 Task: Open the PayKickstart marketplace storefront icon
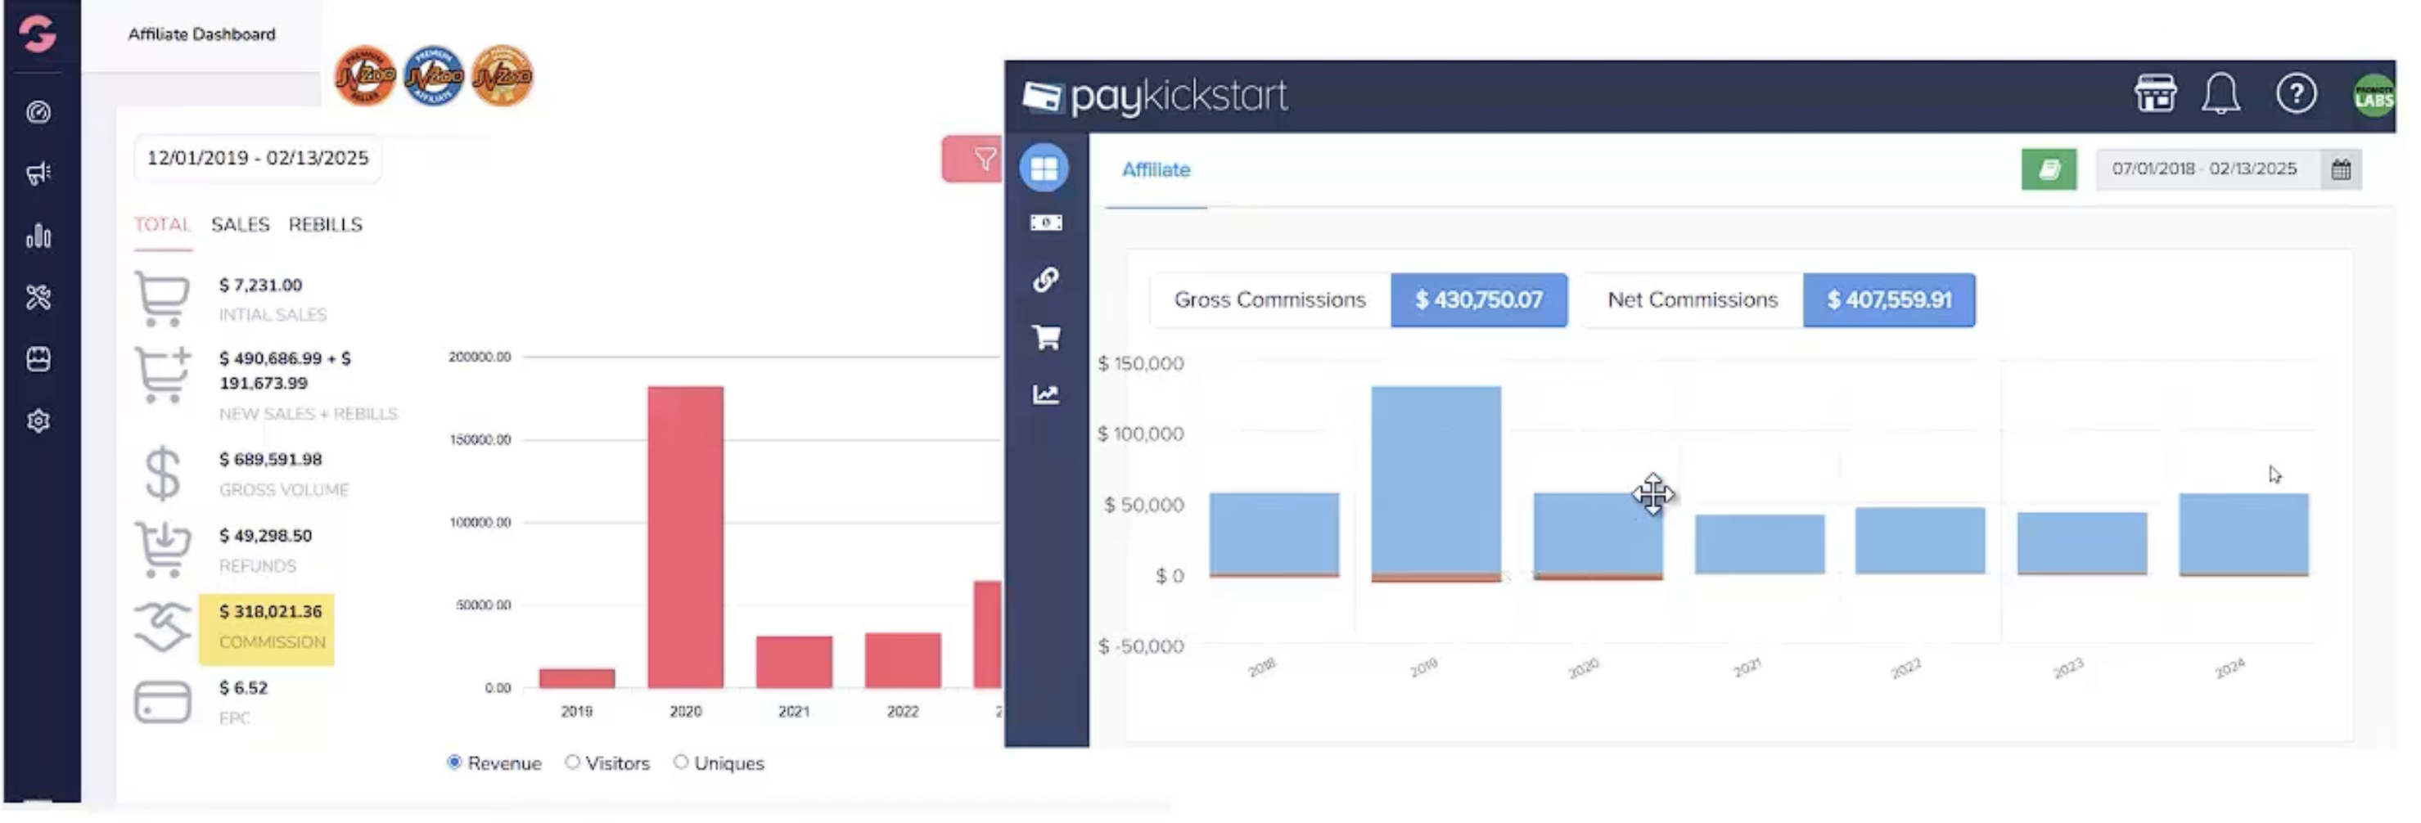coord(2155,94)
